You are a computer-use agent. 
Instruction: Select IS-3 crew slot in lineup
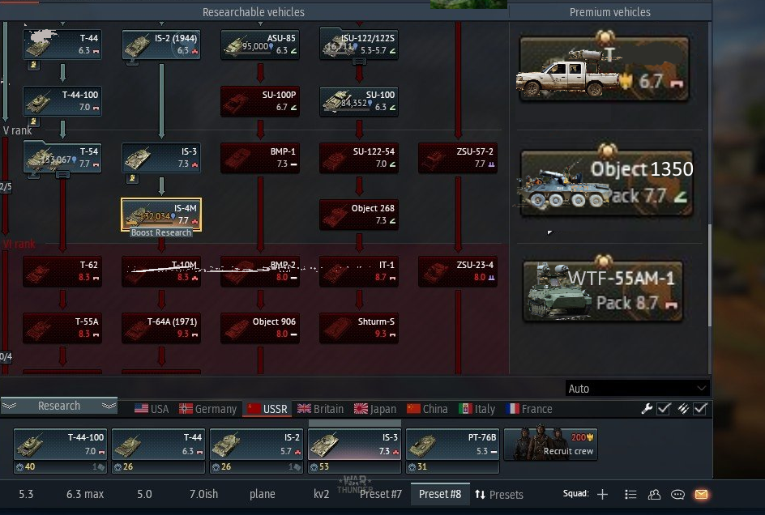coord(354,445)
